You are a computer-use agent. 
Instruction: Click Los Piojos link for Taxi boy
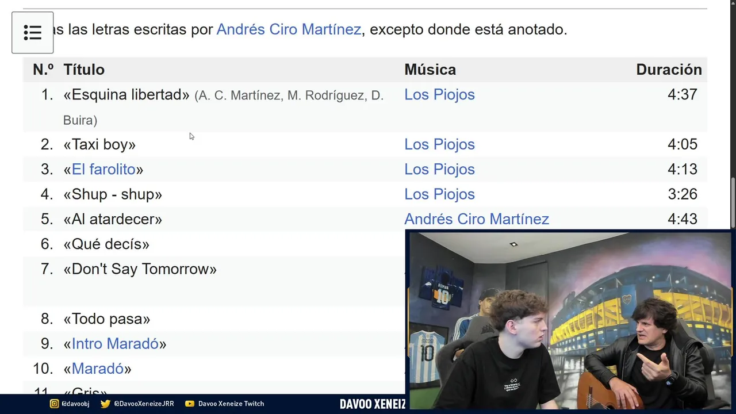[x=439, y=144]
